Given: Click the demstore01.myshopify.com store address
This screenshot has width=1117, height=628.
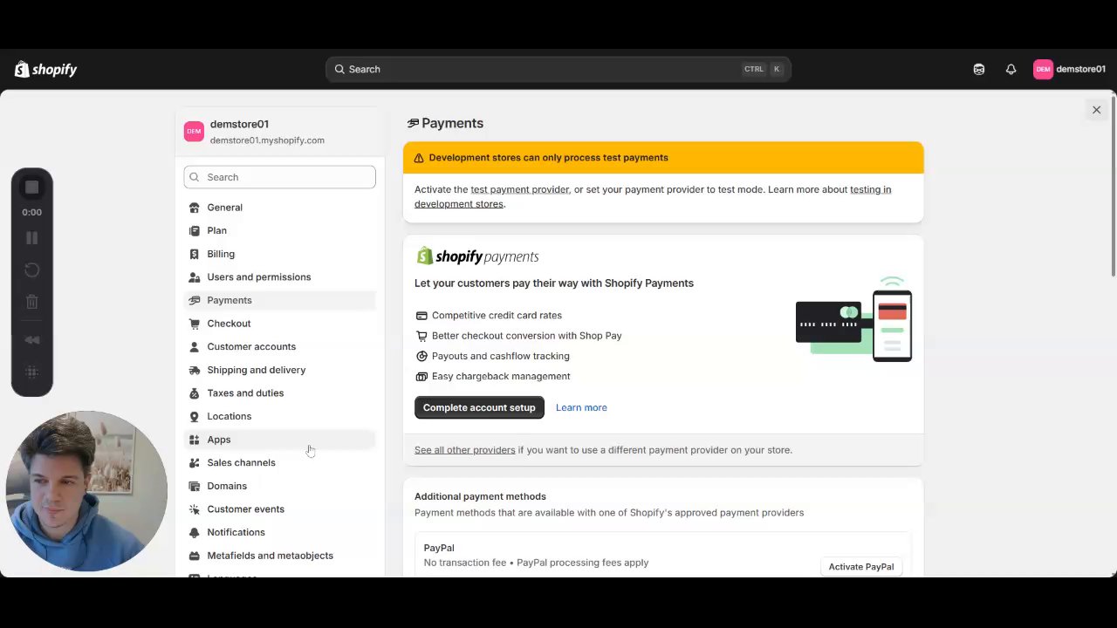Looking at the screenshot, I should pyautogui.click(x=267, y=140).
